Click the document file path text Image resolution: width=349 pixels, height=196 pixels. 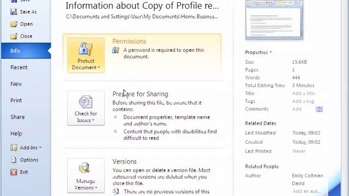pyautogui.click(x=142, y=17)
